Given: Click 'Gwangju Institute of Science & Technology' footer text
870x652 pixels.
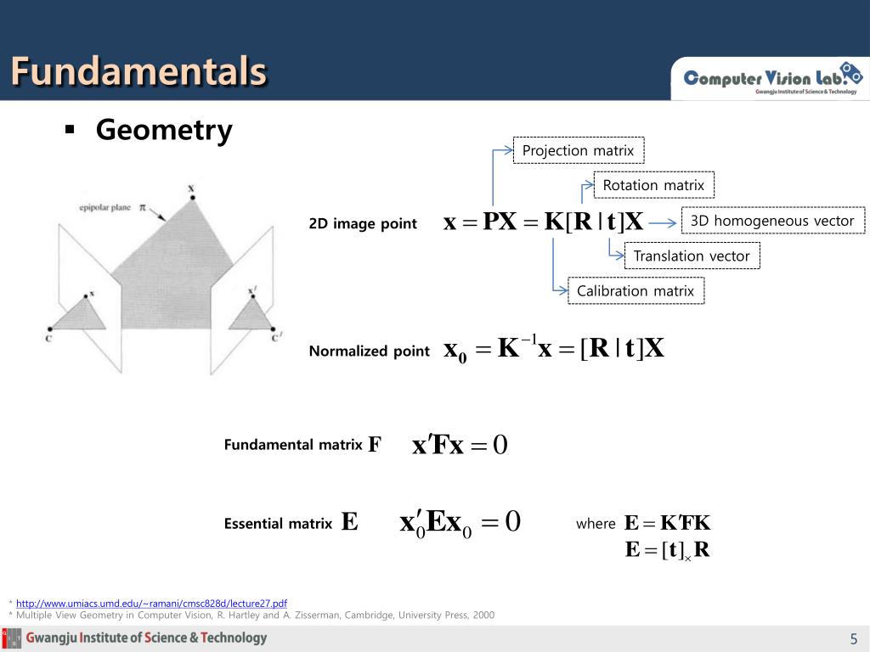Looking at the screenshot, I should click(146, 638).
